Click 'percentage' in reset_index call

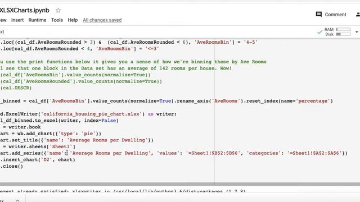[x=313, y=101]
